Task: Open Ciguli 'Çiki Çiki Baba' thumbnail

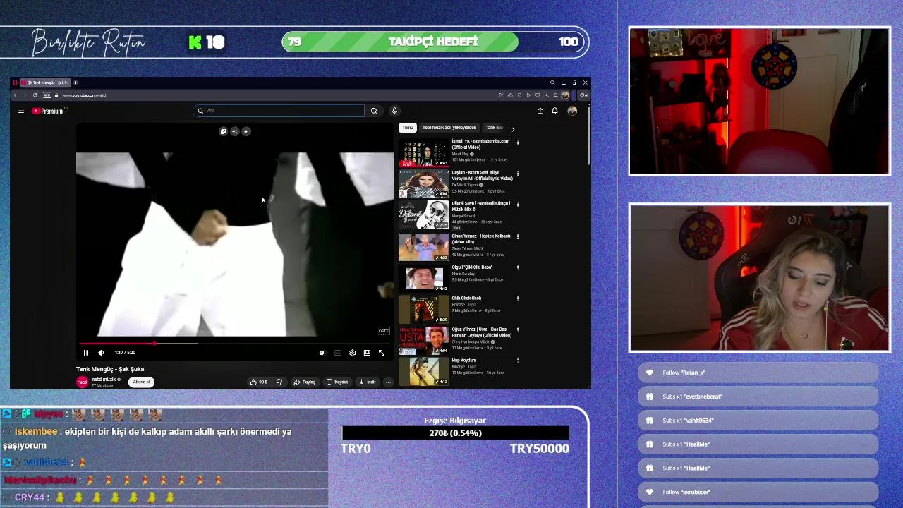Action: 424,278
